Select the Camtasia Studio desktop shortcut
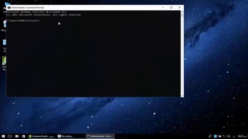Screen dimensions: 248x139 click(x=4, y=63)
